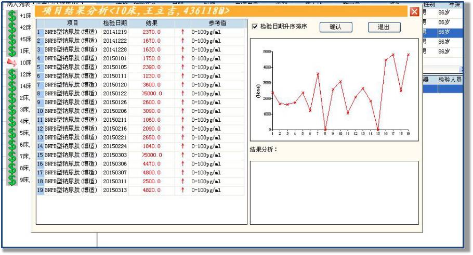Select the row dated 20150122

coord(114,94)
